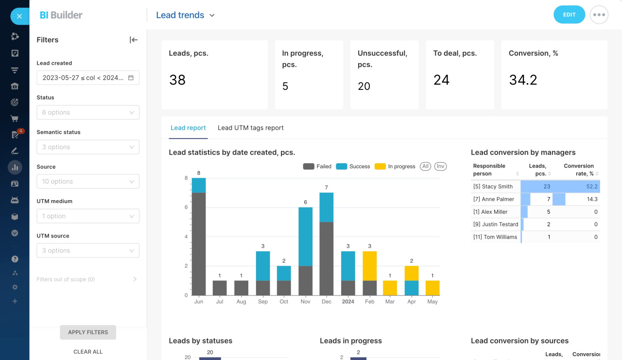Open the tasks checkmark icon in sidebar
This screenshot has width=622, height=360.
(x=15, y=53)
